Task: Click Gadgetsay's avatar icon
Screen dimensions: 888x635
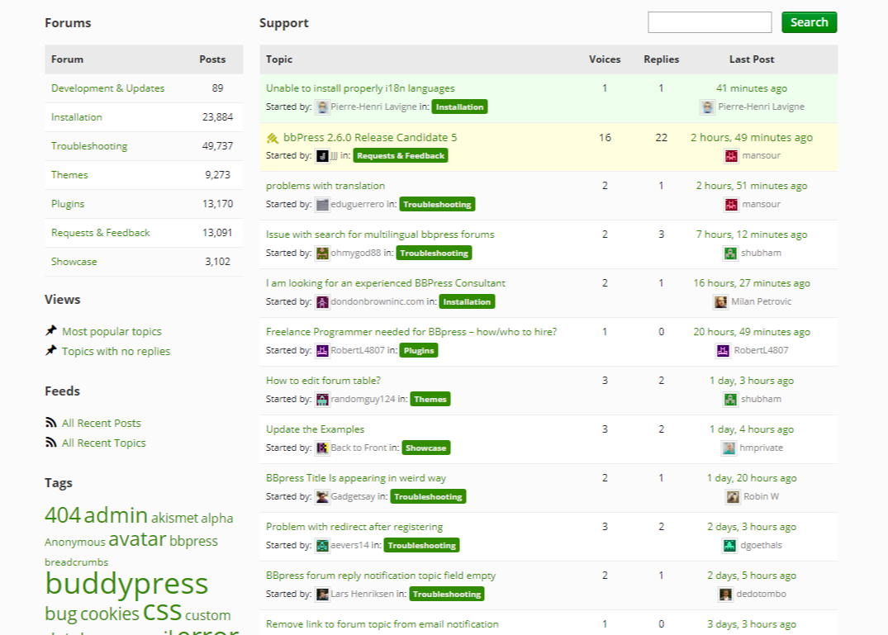Action: [x=322, y=496]
